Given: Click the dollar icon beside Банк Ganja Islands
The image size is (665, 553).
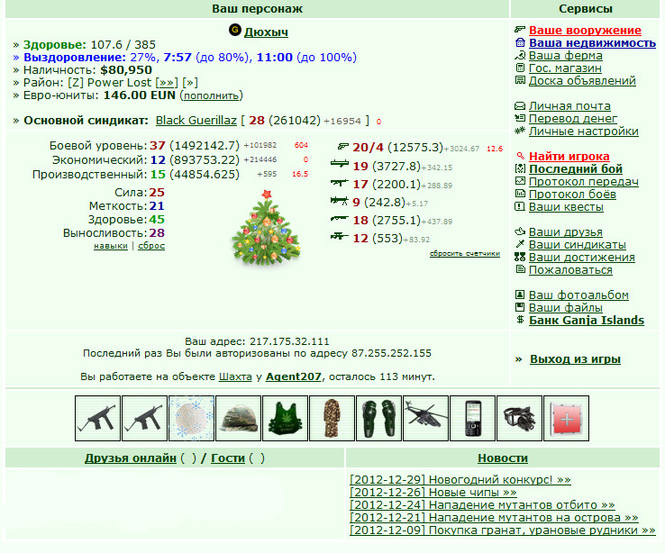Looking at the screenshot, I should point(521,320).
